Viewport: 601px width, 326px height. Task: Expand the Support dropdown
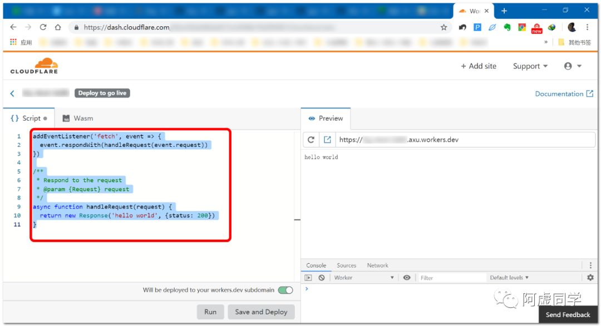click(x=530, y=66)
